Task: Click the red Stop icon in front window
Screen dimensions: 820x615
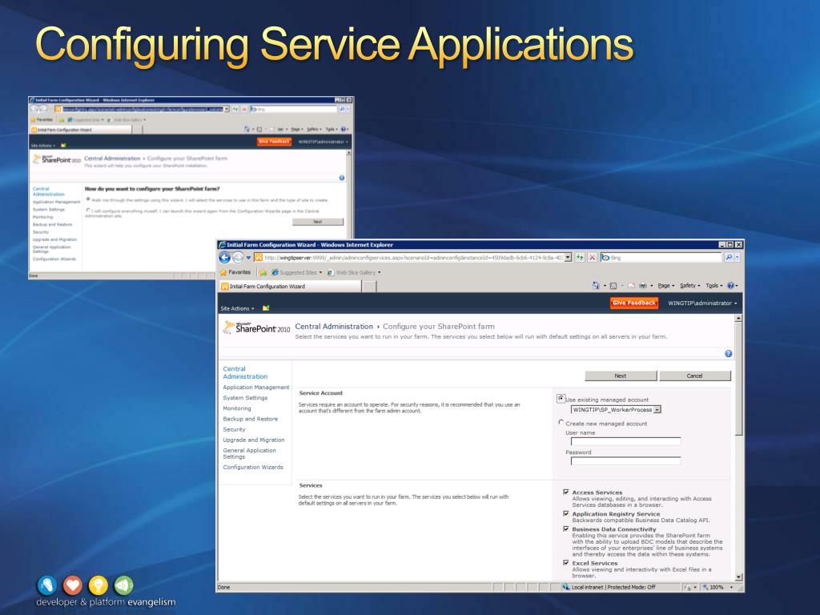Action: click(x=592, y=257)
